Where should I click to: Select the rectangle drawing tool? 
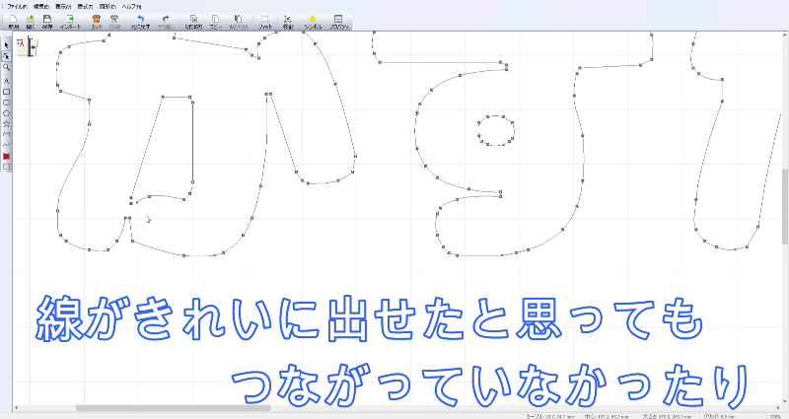7,92
